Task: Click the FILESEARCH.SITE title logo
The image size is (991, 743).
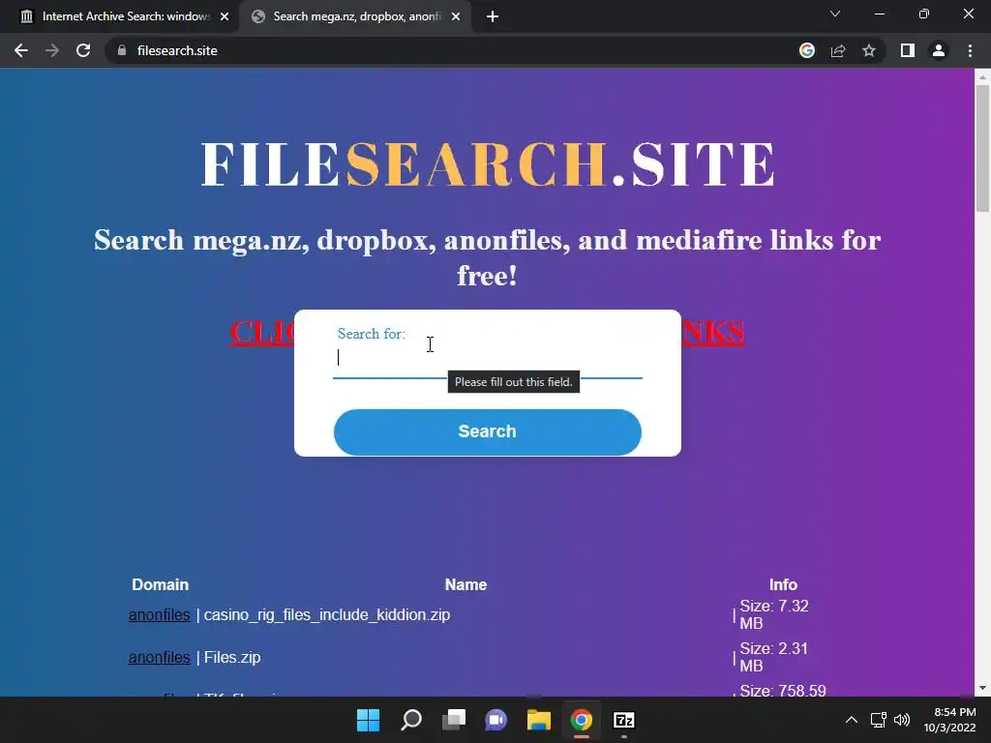Action: 488,164
